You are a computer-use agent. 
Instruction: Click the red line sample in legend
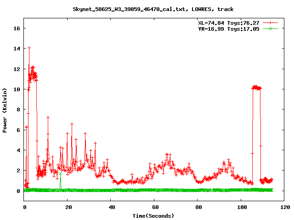[x=270, y=23]
